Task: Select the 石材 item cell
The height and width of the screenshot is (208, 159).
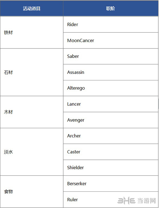Action: tap(31, 72)
